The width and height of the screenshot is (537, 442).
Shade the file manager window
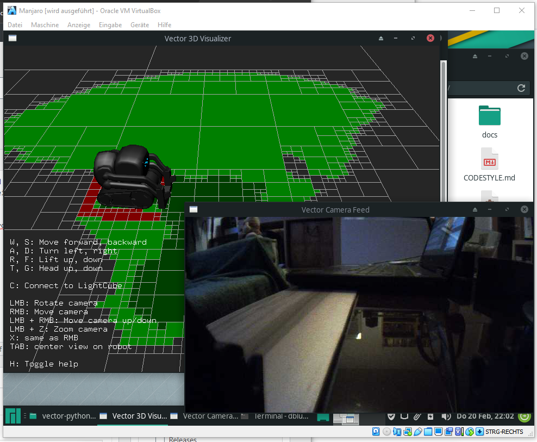pos(475,56)
